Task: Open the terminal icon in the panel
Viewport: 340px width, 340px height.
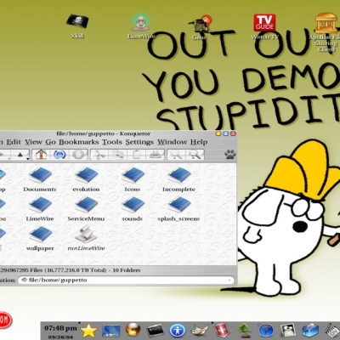Action: (155, 331)
